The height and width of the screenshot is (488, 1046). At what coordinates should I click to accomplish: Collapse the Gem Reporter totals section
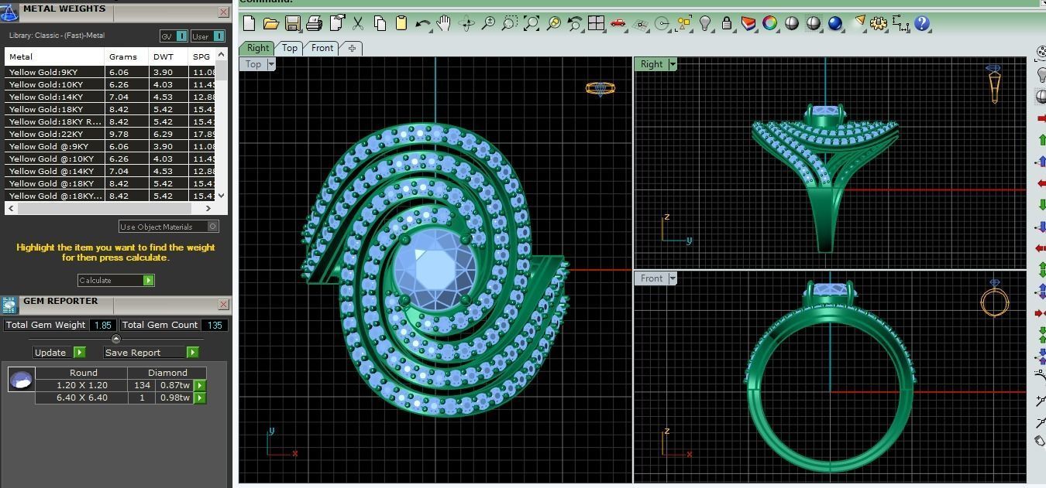116,339
